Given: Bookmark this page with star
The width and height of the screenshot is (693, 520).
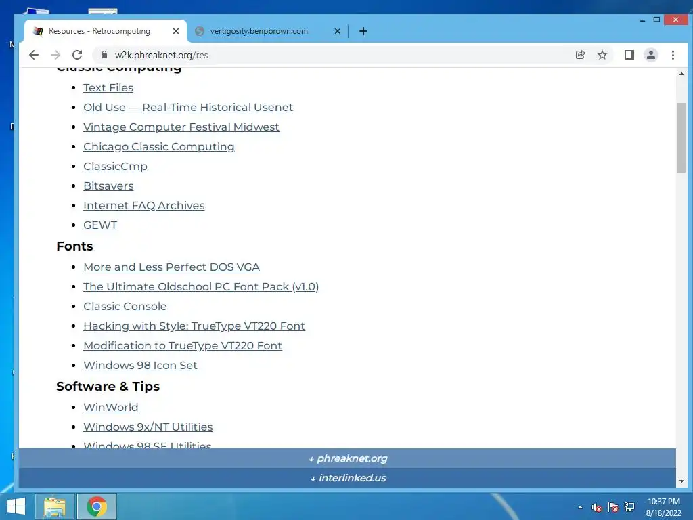Looking at the screenshot, I should [x=602, y=55].
